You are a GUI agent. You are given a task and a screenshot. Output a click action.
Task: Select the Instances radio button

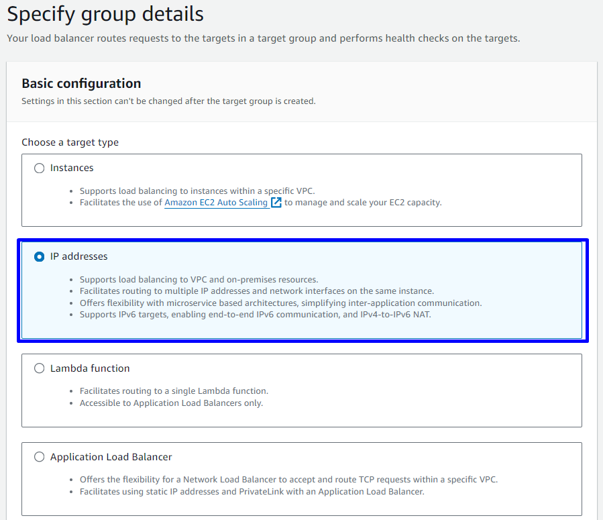[x=40, y=168]
